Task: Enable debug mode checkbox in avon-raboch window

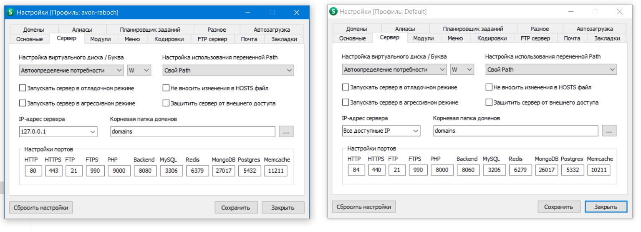Action: (23, 88)
